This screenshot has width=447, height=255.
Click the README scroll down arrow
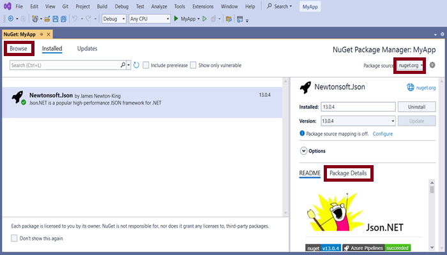(x=432, y=247)
